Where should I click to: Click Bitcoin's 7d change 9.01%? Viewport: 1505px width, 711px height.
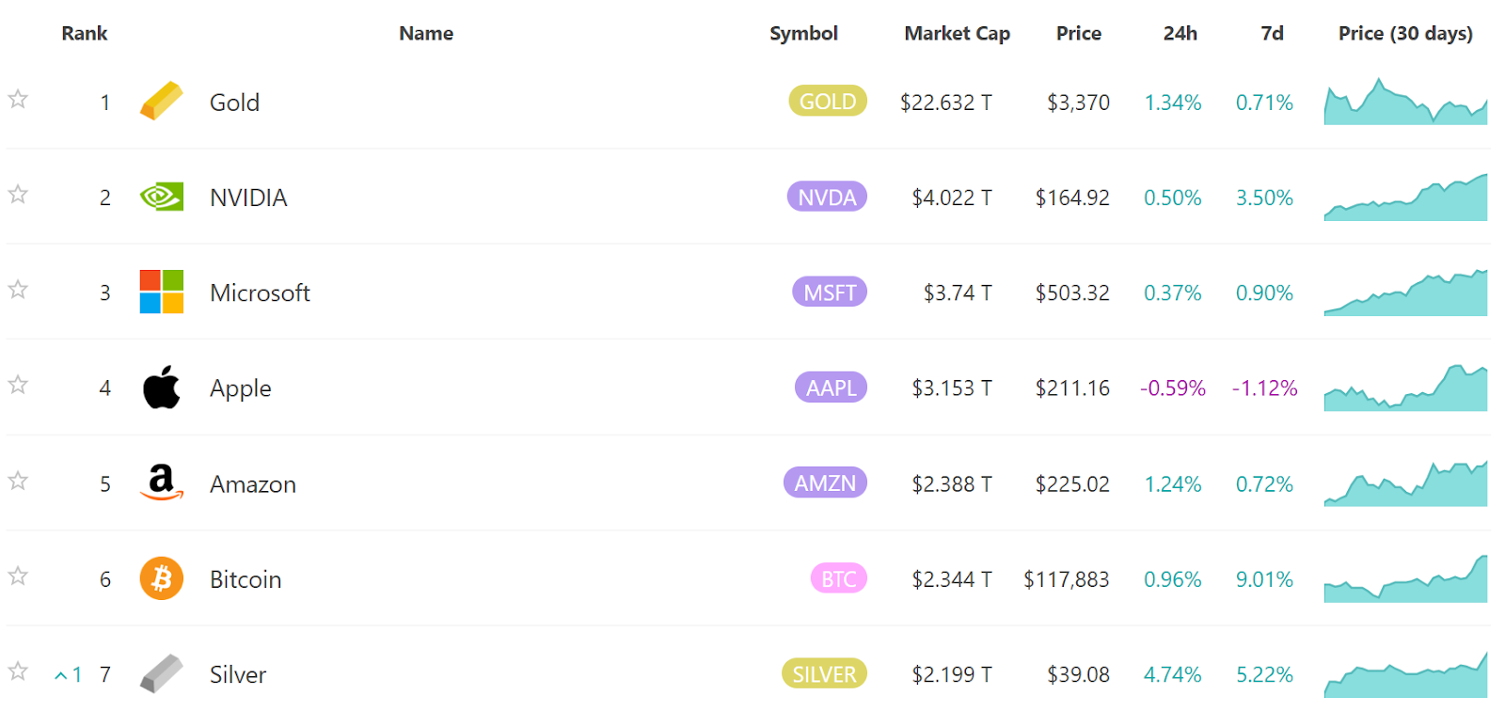pos(1264,579)
